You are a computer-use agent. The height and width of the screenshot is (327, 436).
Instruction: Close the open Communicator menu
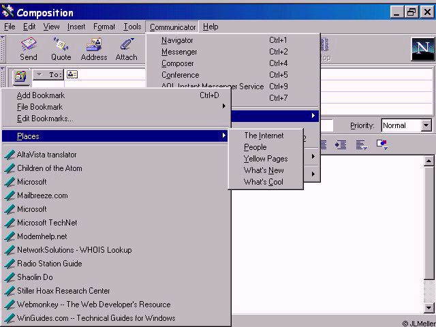click(x=172, y=27)
